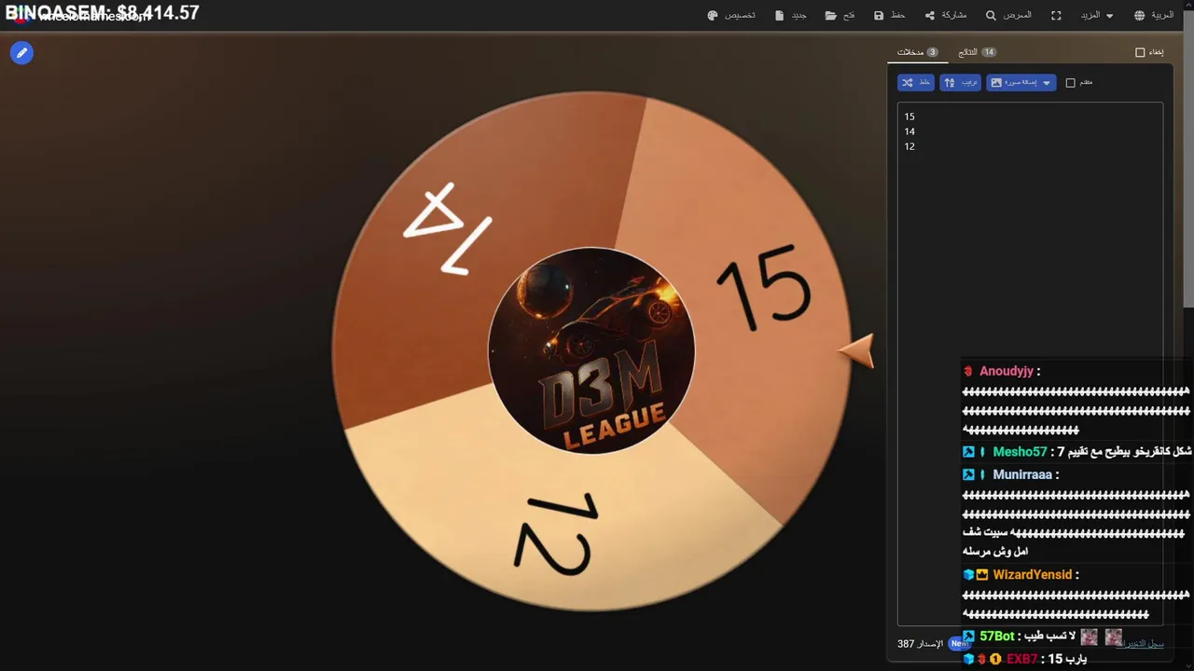Image resolution: width=1194 pixels, height=671 pixels.
Task: Click username Mesho57 in chat overlay
Action: point(1020,452)
